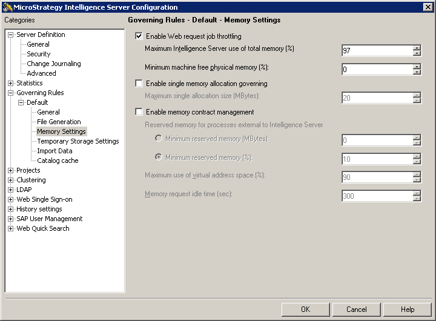Open the Import Data category

[54, 151]
